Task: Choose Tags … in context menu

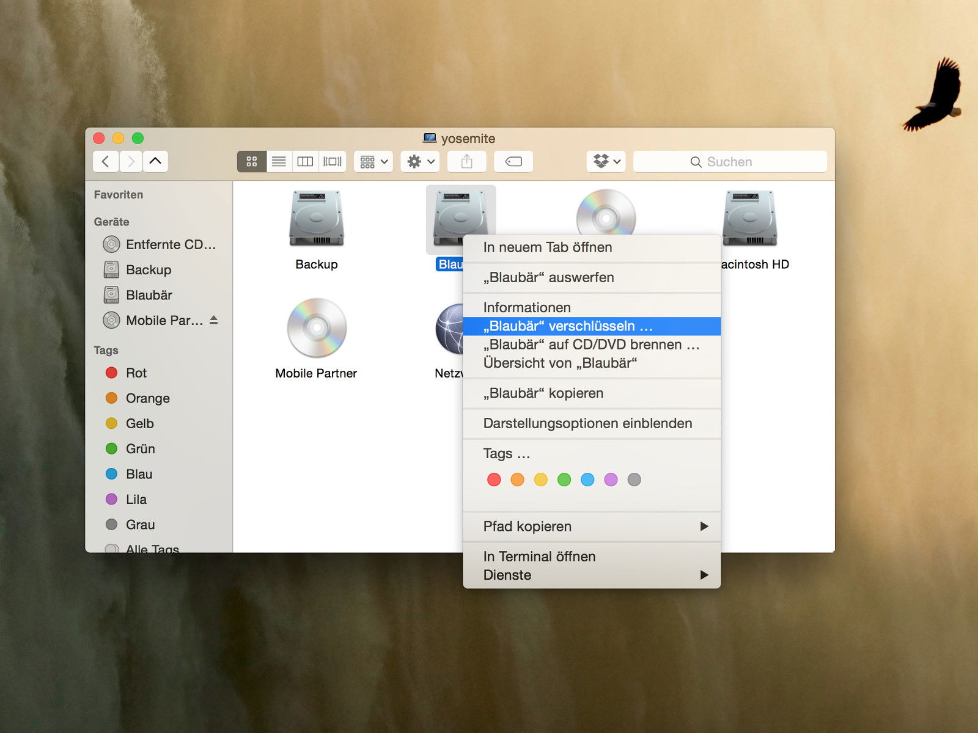Action: click(x=592, y=453)
